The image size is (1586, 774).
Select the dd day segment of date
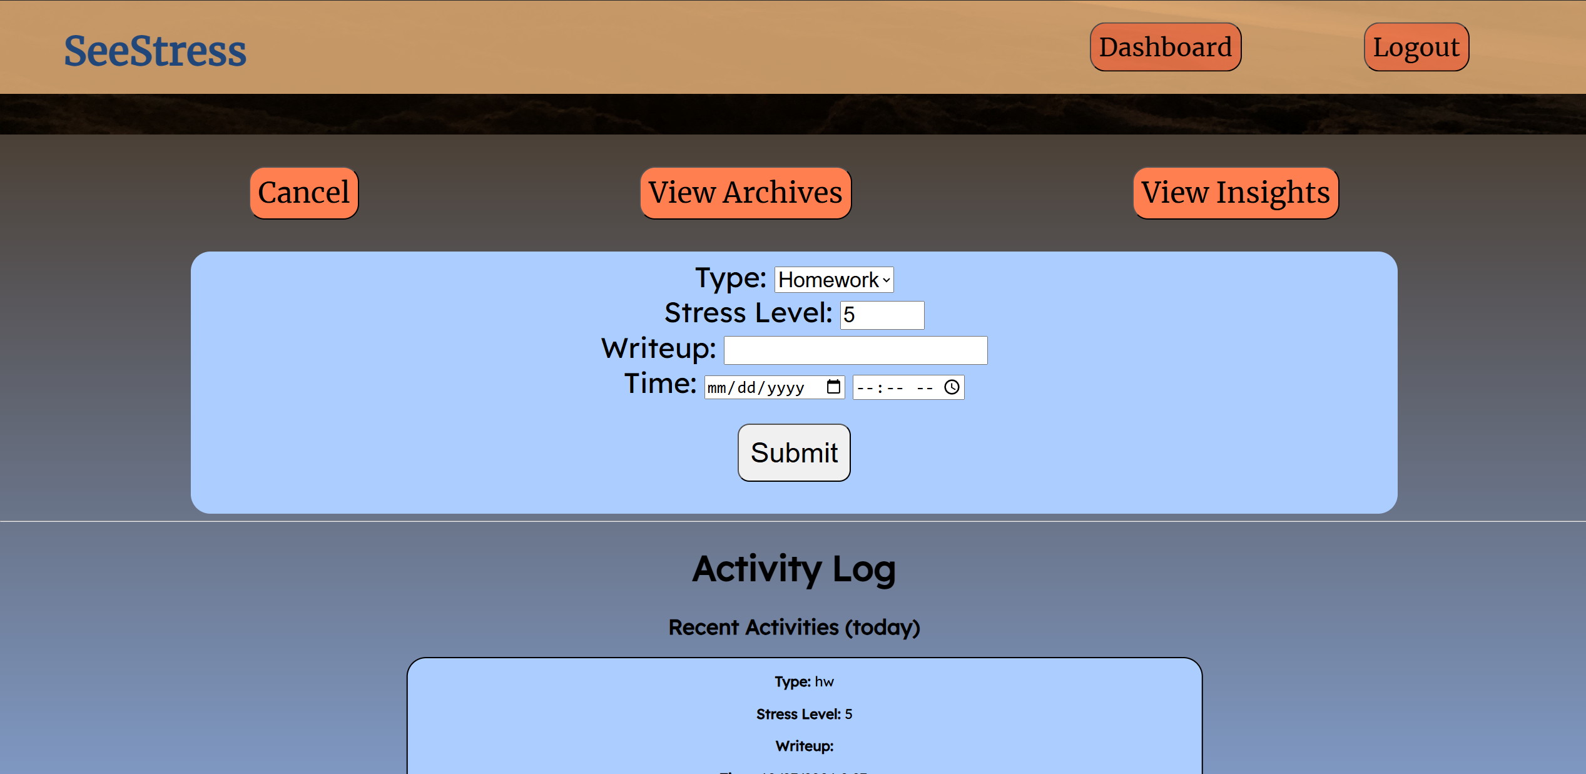[746, 388]
